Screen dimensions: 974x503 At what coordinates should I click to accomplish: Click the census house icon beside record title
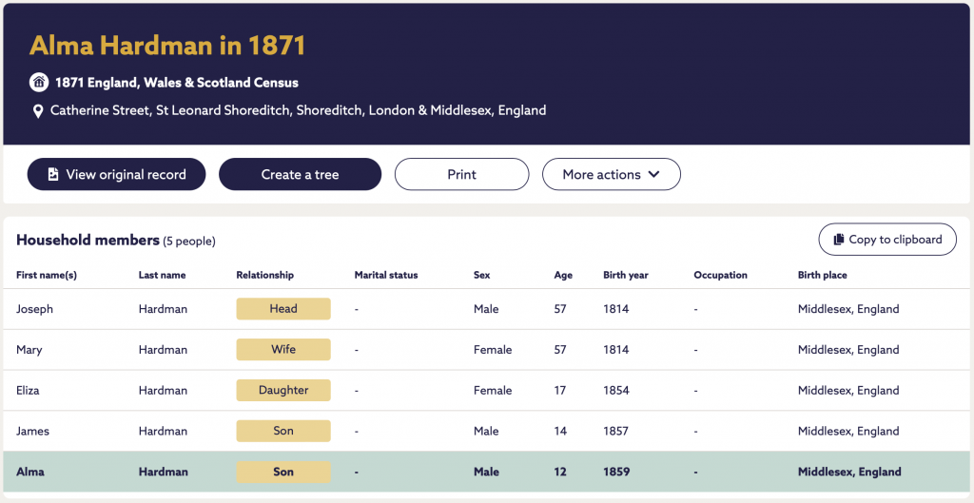point(38,82)
